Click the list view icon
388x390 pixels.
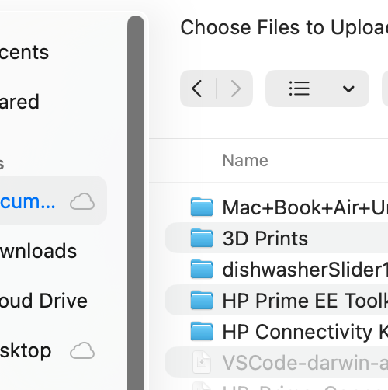coord(300,89)
